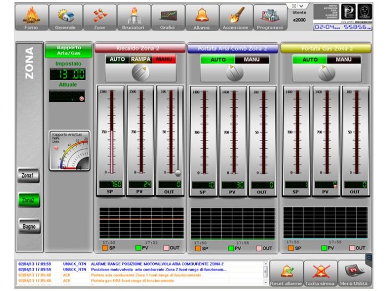
Task: Silence siren with Tacita sirena
Action: 320,273
